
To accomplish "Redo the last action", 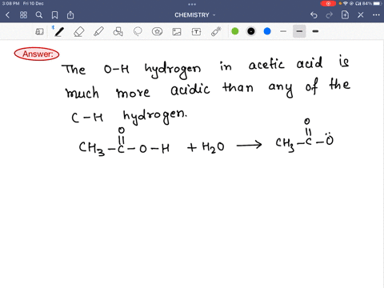I will 330,15.
